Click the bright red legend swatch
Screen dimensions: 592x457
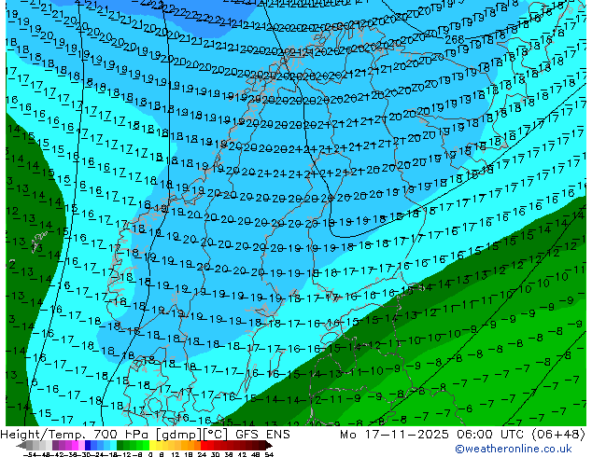pyautogui.click(x=204, y=446)
